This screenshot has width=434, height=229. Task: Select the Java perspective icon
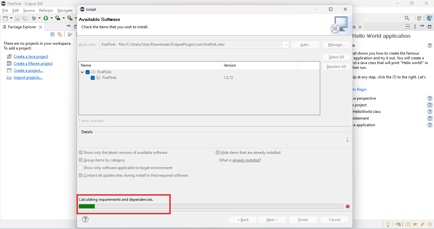pos(429,18)
